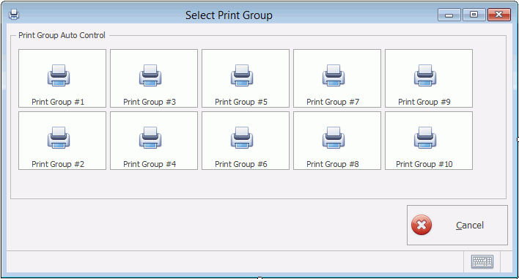Click the Print Group #5 printer icon

pyautogui.click(x=242, y=75)
